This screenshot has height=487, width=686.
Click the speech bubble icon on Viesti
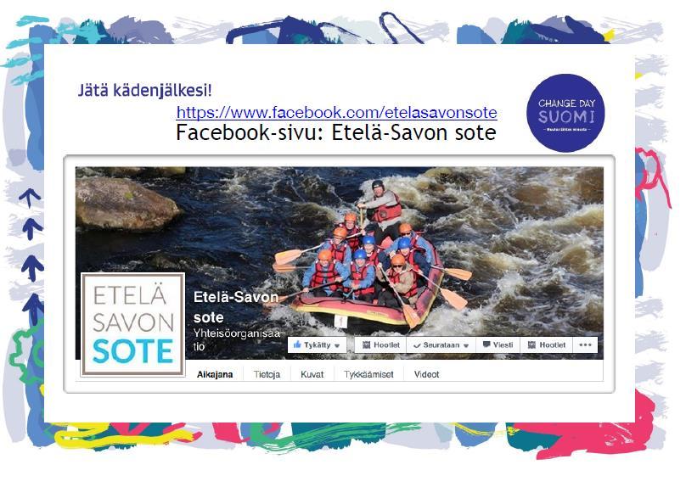[x=486, y=344]
